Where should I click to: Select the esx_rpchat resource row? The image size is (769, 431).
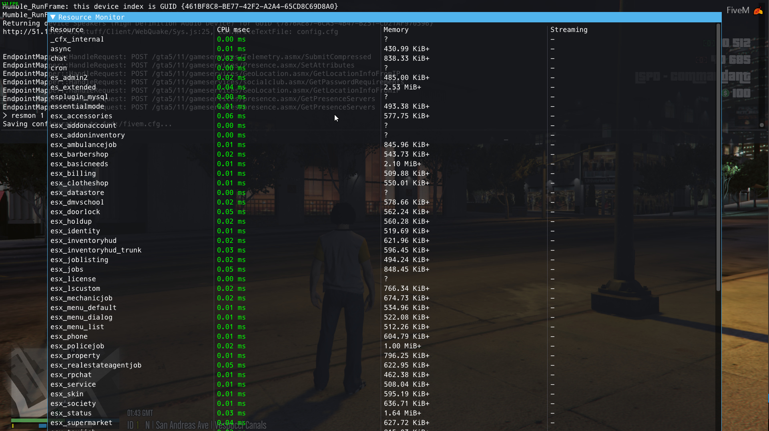tap(382, 375)
